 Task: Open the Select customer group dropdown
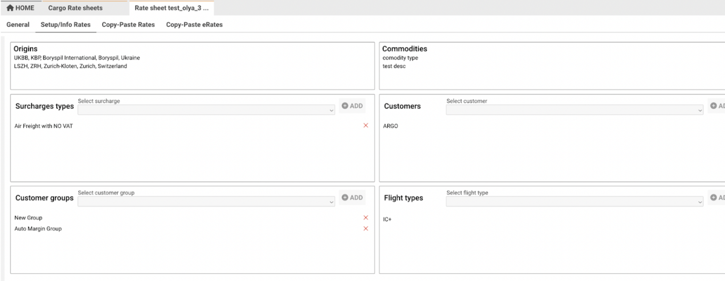coord(206,202)
